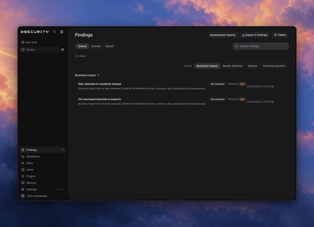Click SQL injection row's business impact description
314x227 pixels.
142,88
